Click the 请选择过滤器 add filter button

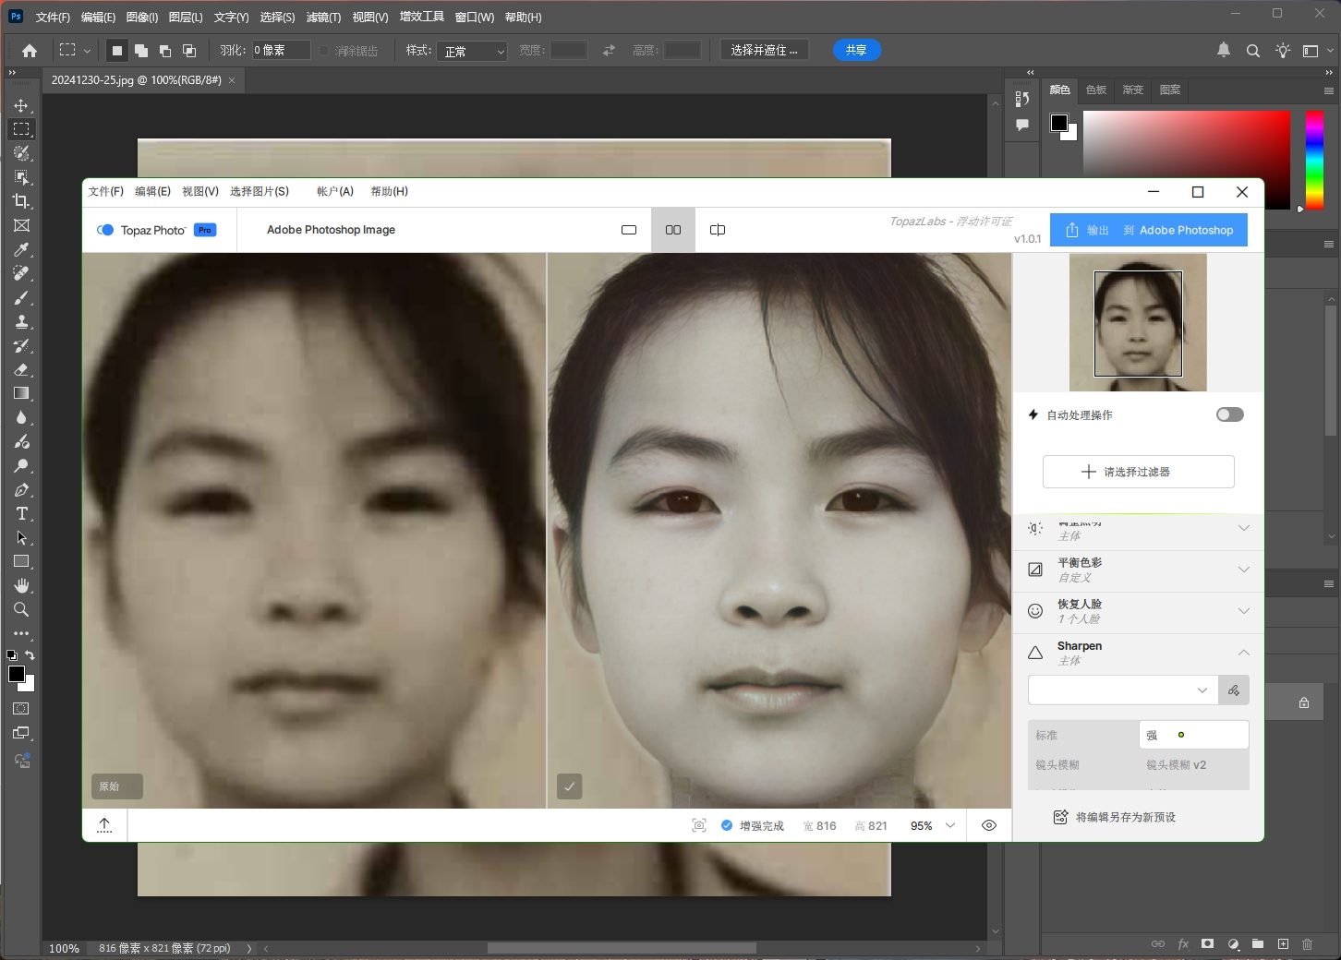(x=1138, y=472)
